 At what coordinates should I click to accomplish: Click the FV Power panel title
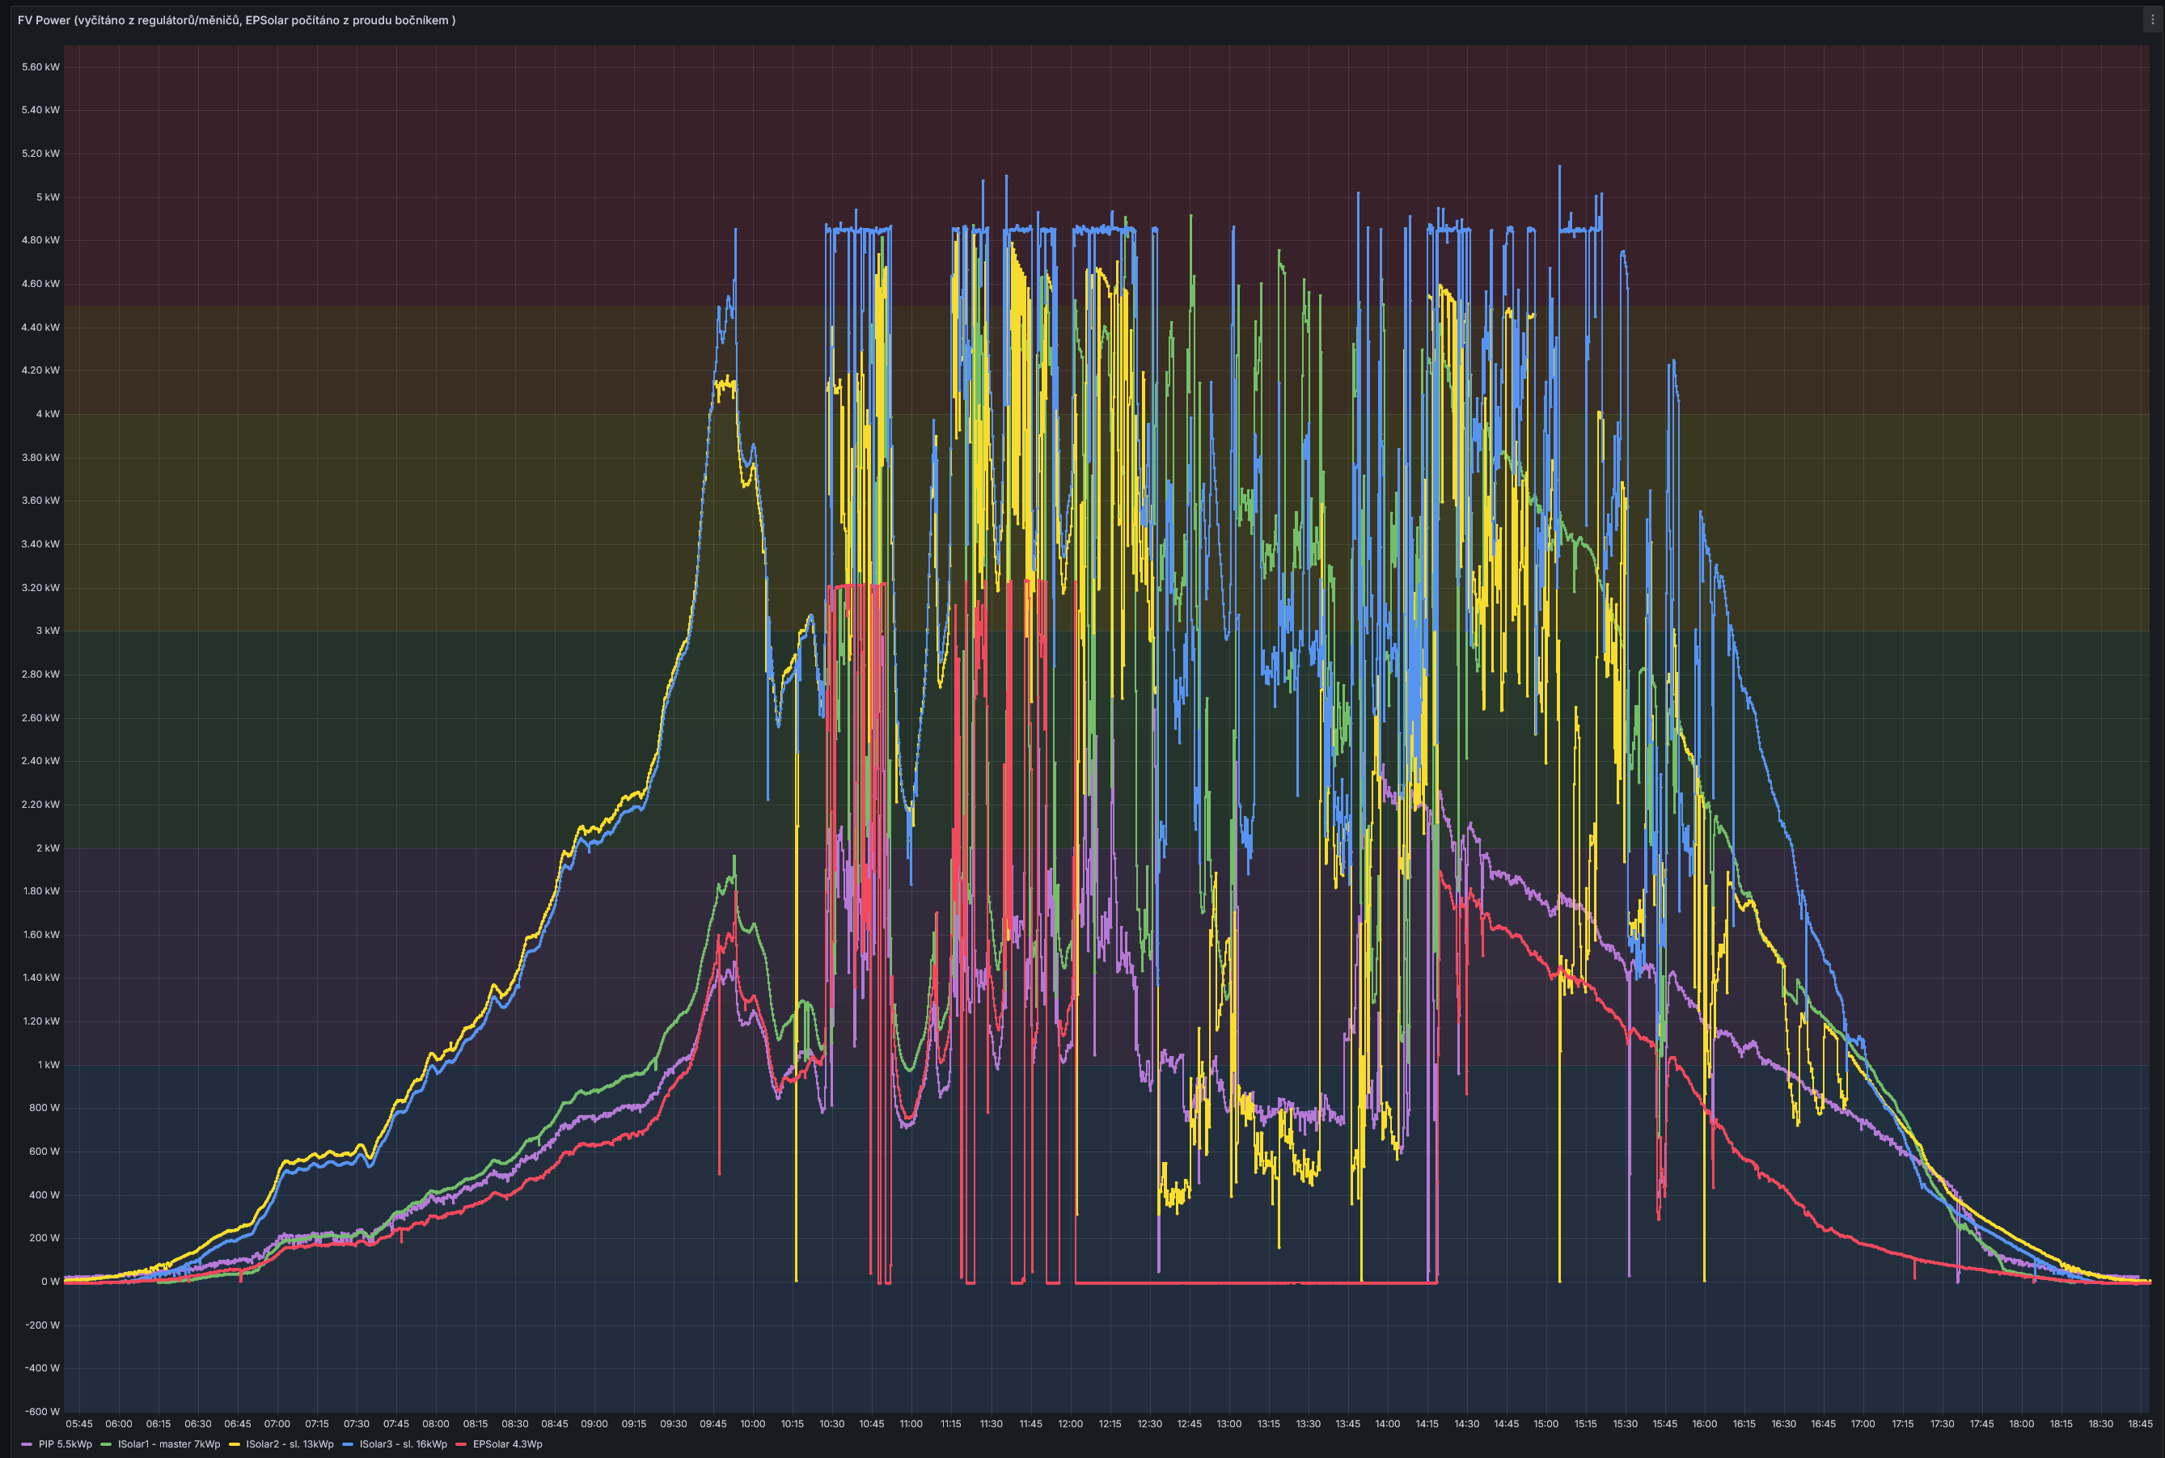[x=236, y=19]
